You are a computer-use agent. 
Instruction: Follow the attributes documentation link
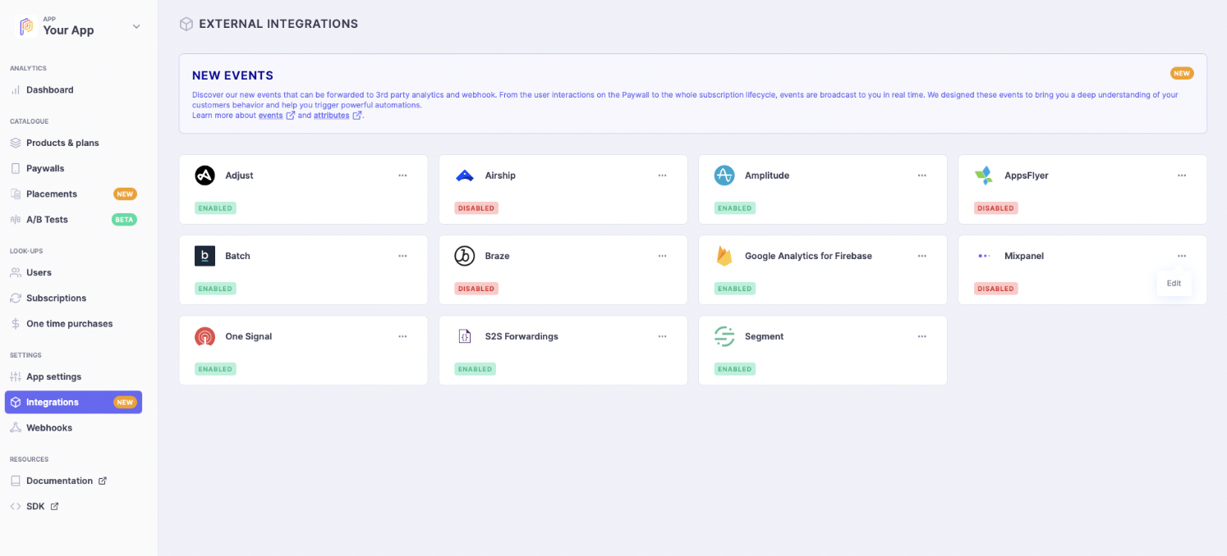point(331,116)
